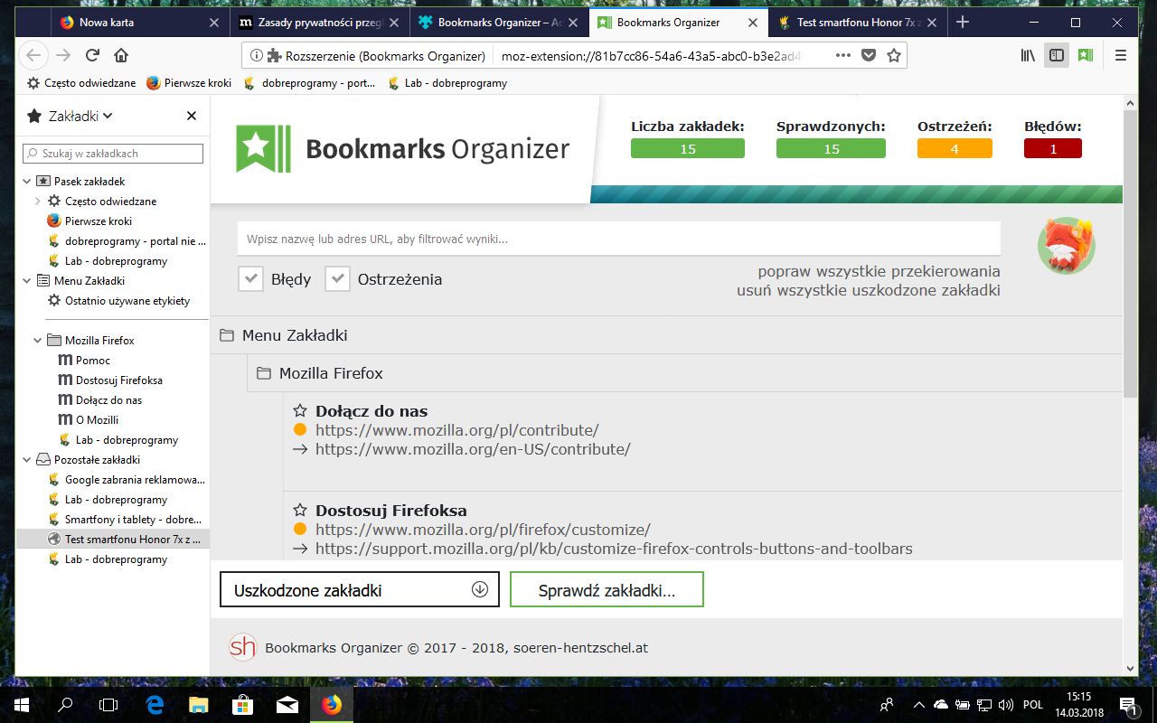Show site information icon in address bar
Viewport: 1157px width, 723px height.
257,55
